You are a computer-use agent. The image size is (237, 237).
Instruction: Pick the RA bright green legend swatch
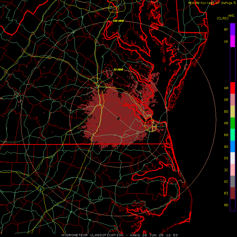(x=233, y=135)
